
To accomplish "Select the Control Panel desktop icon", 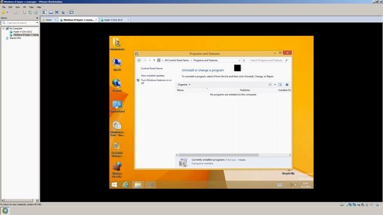I will pyautogui.click(x=117, y=106).
